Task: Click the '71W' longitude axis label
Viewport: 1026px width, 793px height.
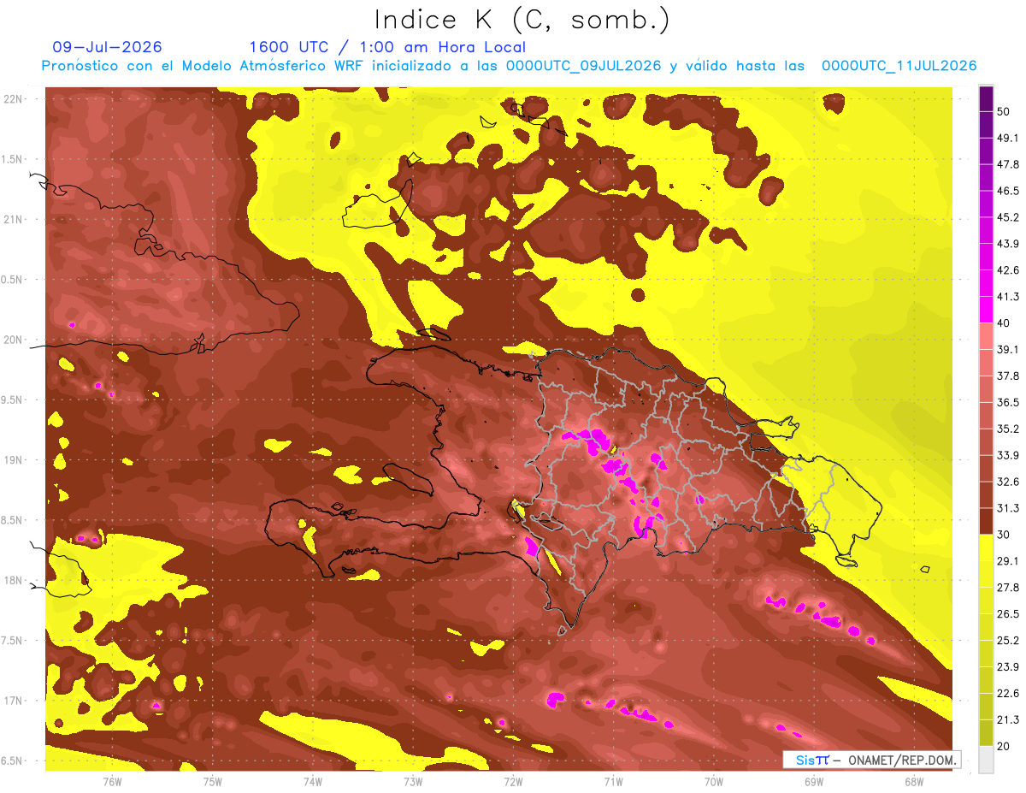Action: 613,782
